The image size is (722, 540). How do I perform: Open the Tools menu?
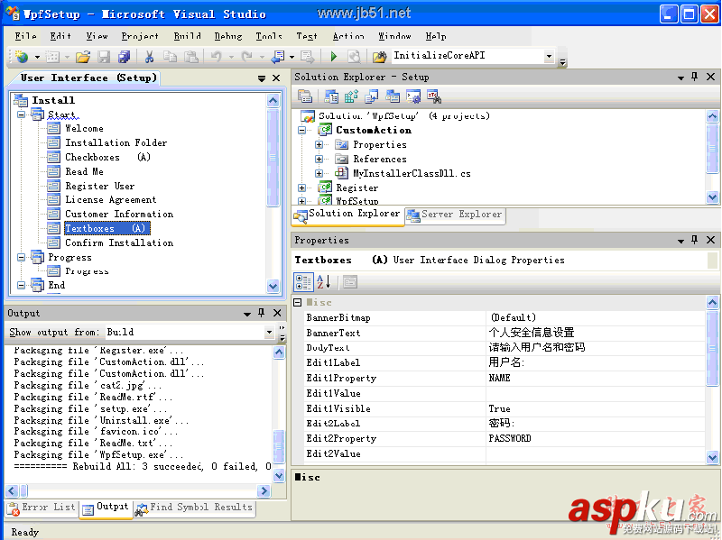[x=269, y=36]
